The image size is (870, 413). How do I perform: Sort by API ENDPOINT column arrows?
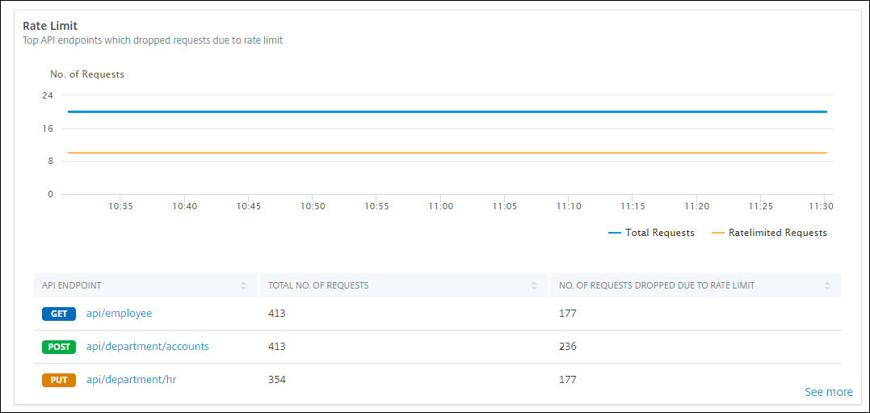tap(243, 285)
